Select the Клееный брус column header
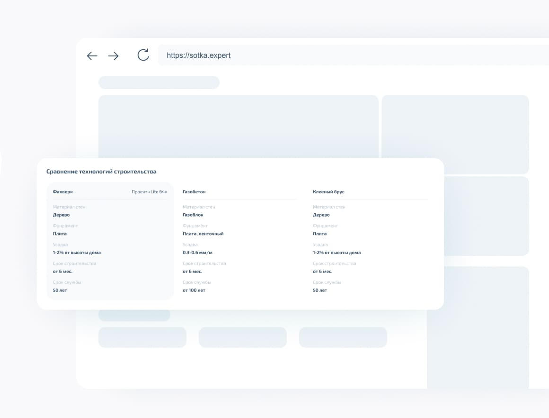Image resolution: width=549 pixels, height=418 pixels. point(328,192)
